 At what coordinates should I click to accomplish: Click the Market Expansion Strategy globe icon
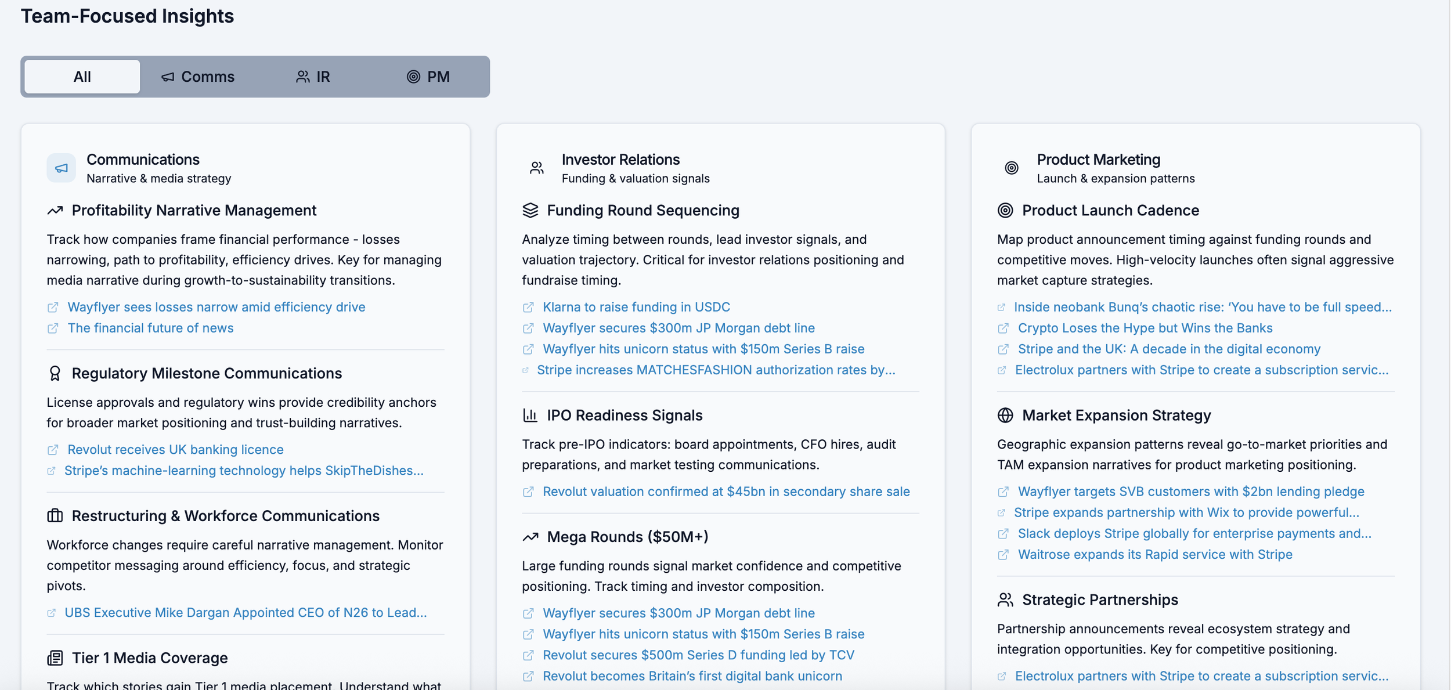(x=1005, y=415)
